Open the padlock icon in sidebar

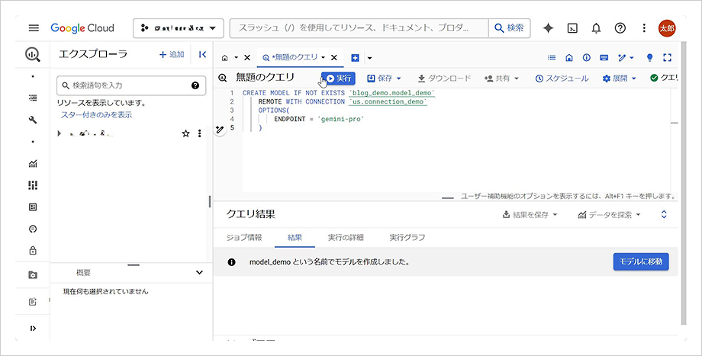[33, 251]
